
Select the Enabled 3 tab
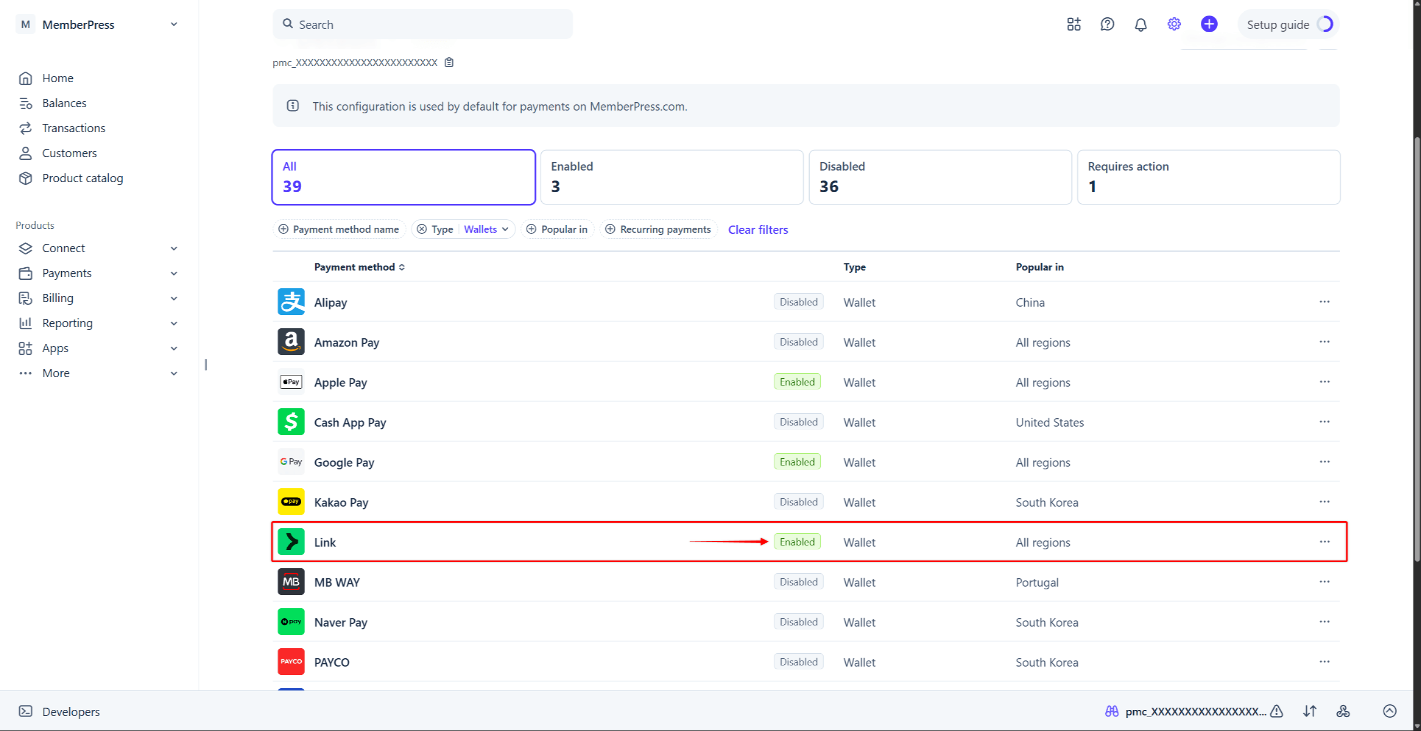tap(672, 177)
